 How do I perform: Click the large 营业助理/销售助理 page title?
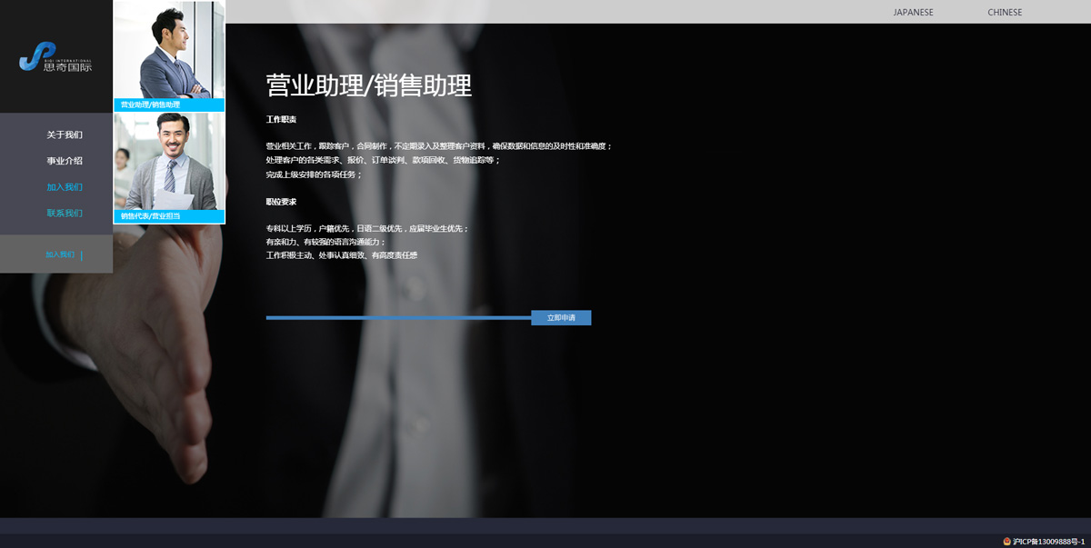point(368,85)
